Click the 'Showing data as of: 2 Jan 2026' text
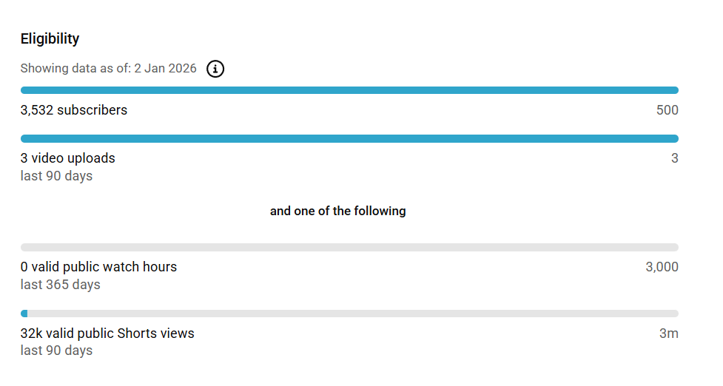 point(108,69)
